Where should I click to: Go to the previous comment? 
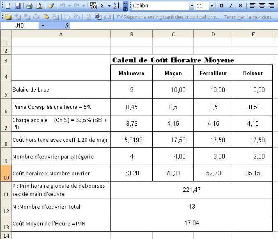[18, 17]
